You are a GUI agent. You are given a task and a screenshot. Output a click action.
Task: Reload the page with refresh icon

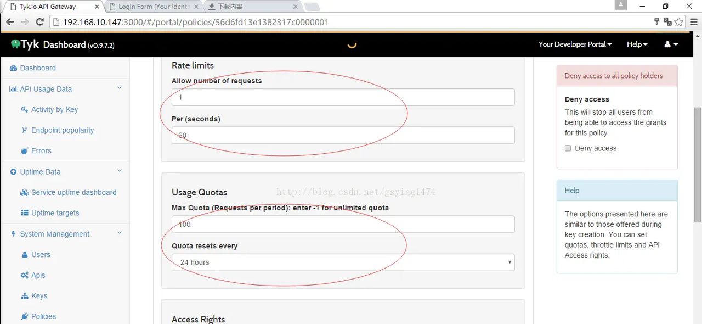pos(39,22)
